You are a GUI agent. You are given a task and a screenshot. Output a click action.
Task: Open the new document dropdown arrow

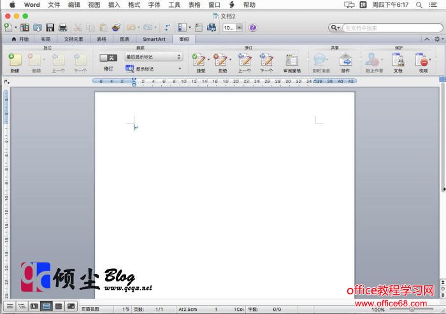tap(16, 27)
